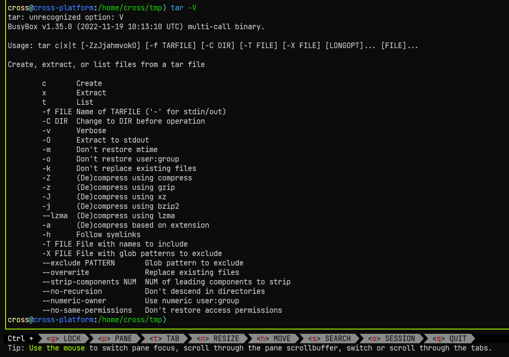Click the <q> QUIT segment
The image size is (509, 357).
[x=449, y=339]
